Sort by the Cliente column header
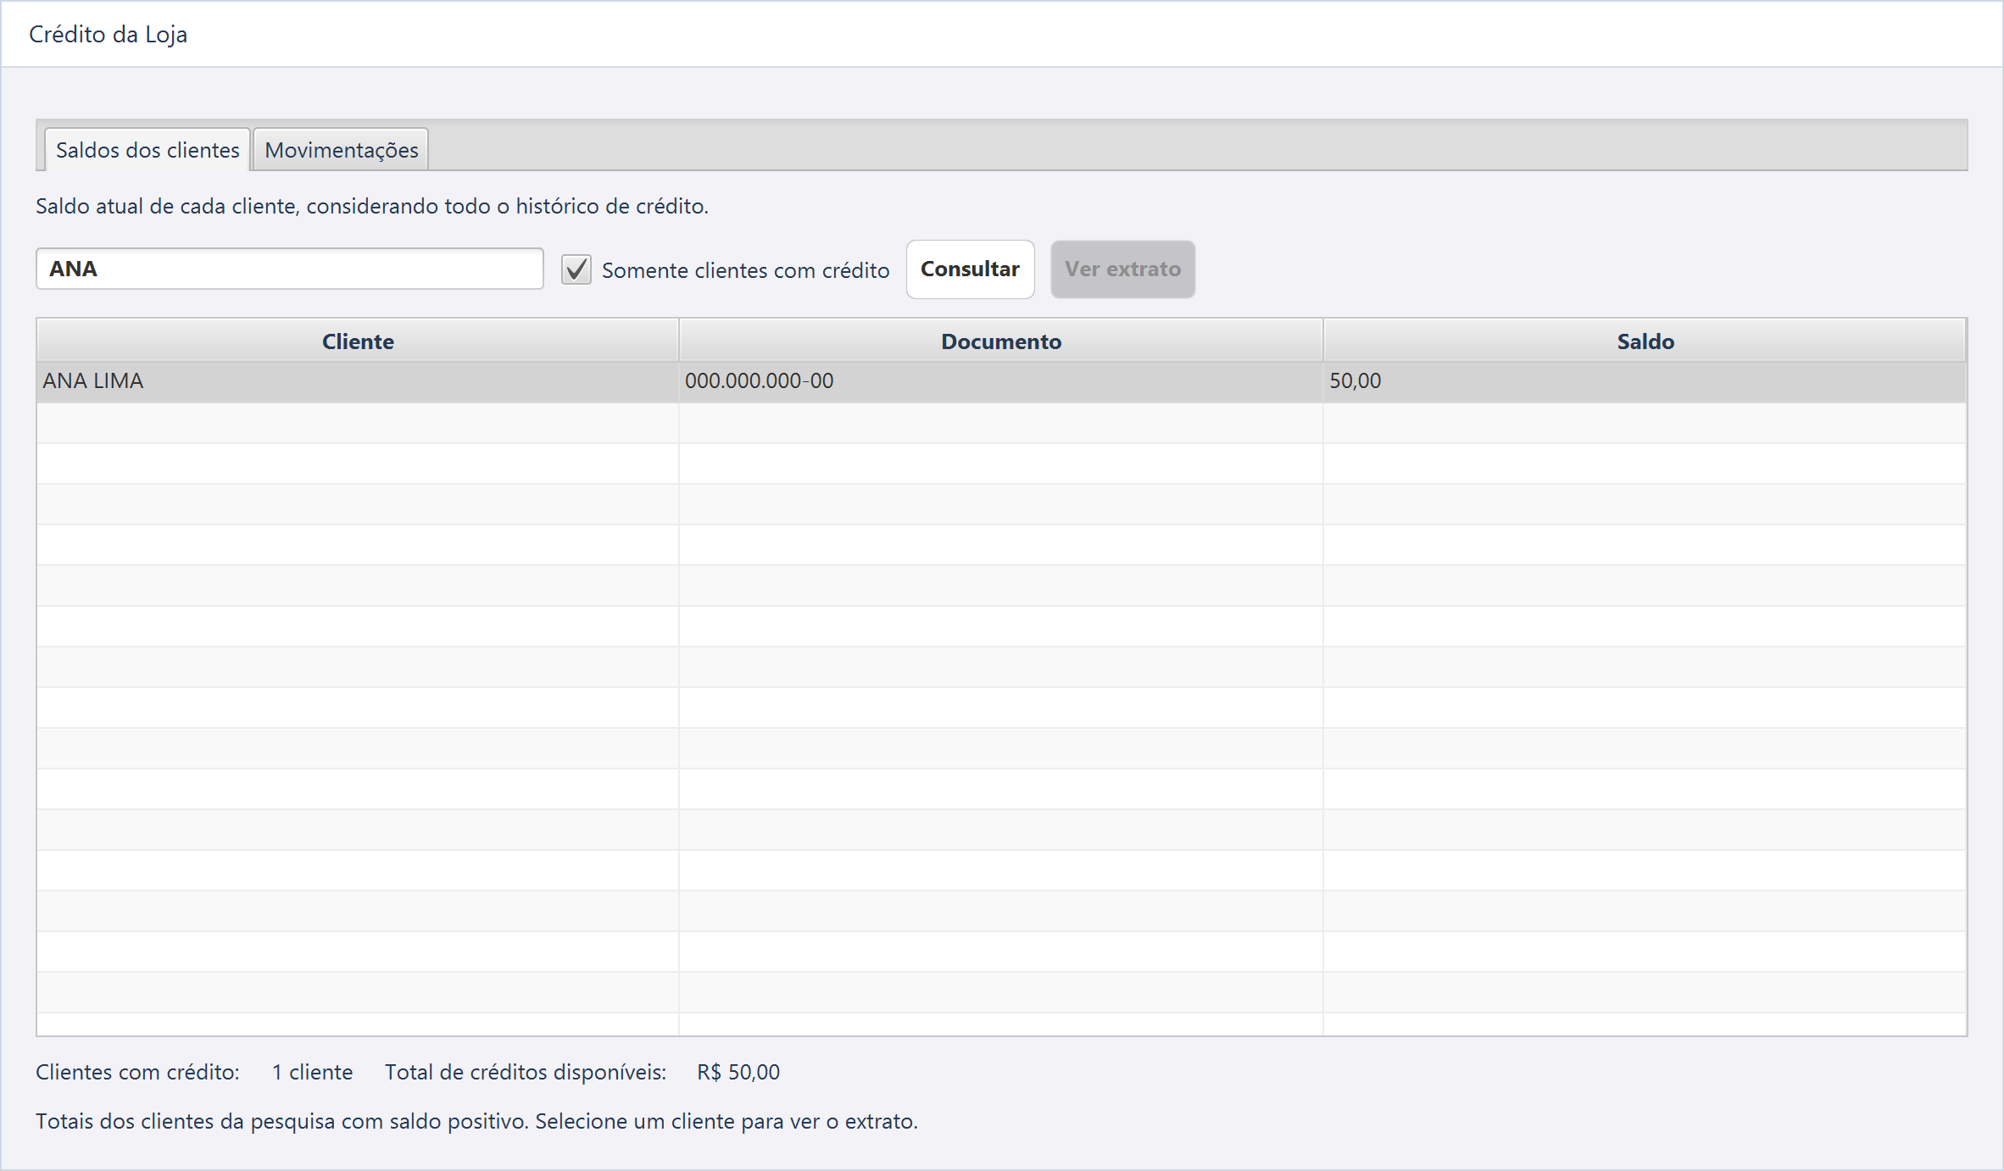This screenshot has width=2004, height=1171. coord(358,341)
